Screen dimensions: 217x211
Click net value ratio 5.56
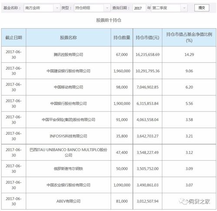[189, 104]
